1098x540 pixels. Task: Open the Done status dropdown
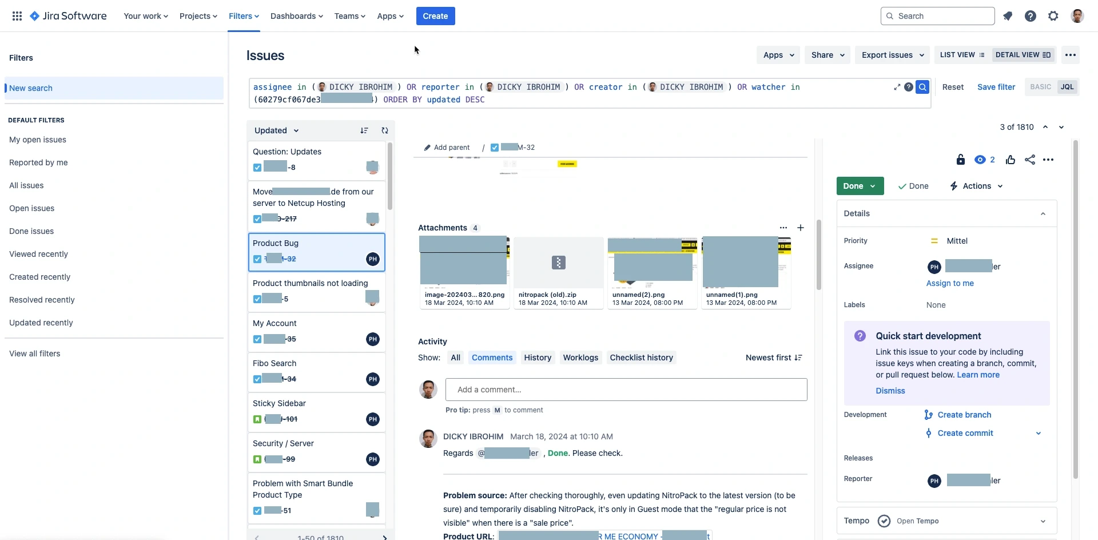click(x=860, y=186)
